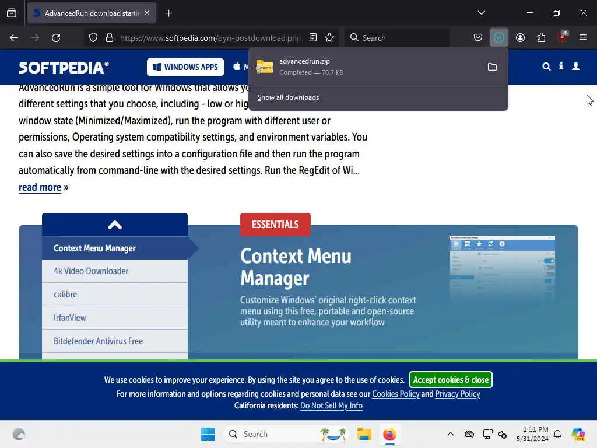Viewport: 597px width, 448px height.
Task: Open the Windows Start menu
Action: coord(208,434)
